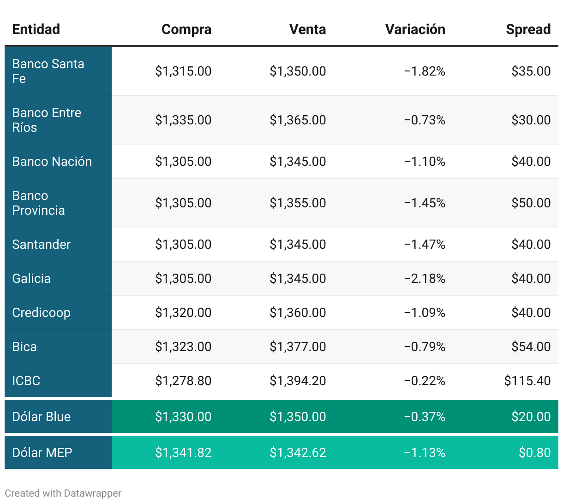Select the Bica entity cell
Image resolution: width=563 pixels, height=504 pixels.
pyautogui.click(x=24, y=347)
